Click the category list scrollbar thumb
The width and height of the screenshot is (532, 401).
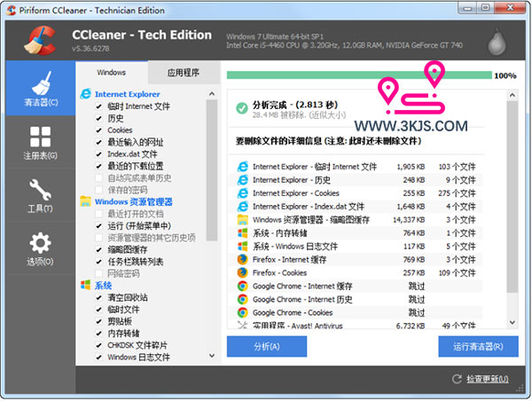click(x=212, y=169)
